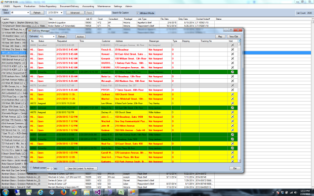Image resolution: width=314 pixels, height=196 pixels.
Task: Toggle the Refresh screen checkbox
Action: coord(30,168)
